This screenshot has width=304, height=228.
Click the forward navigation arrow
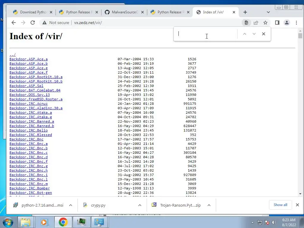pos(23,23)
